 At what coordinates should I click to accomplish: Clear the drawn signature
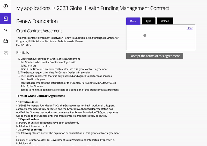189,28
